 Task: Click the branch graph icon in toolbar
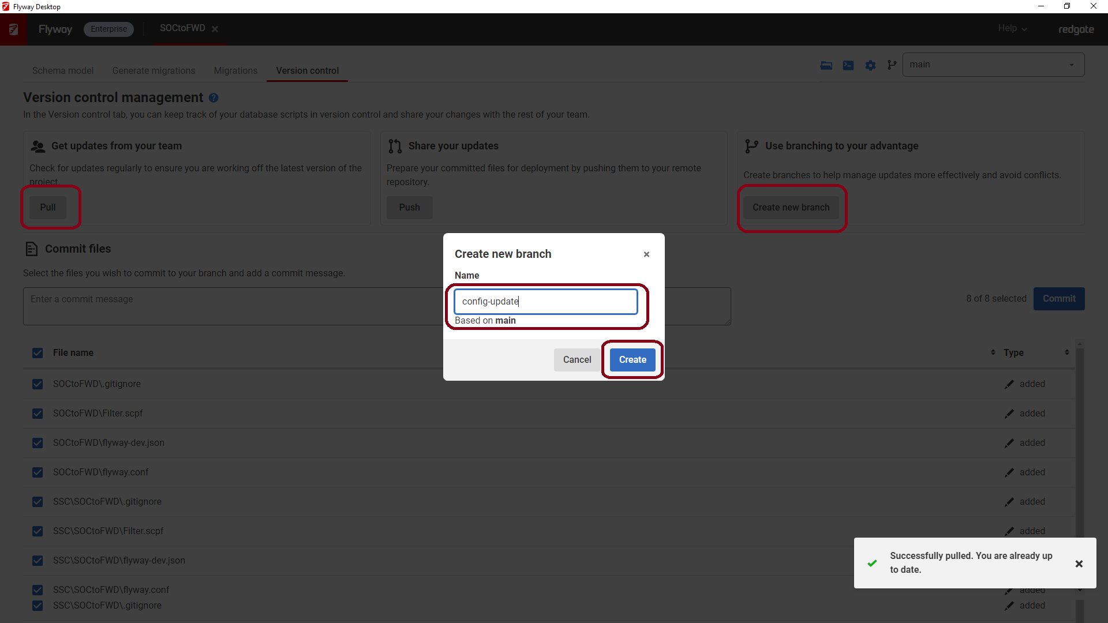(892, 65)
